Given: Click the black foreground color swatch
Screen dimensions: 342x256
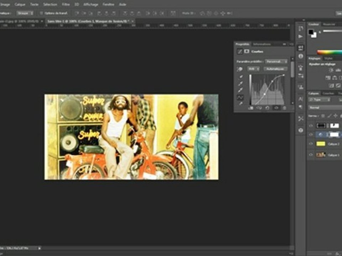Looking at the screenshot, I should point(311,32).
